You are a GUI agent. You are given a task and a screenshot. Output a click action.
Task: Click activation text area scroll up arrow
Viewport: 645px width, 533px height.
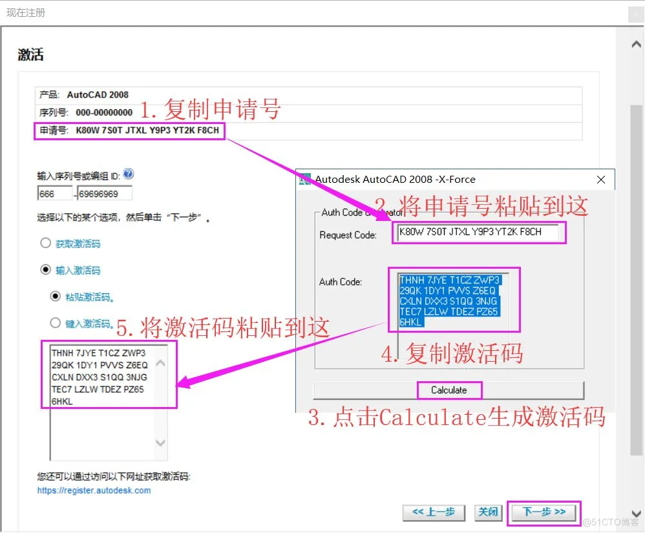point(160,364)
